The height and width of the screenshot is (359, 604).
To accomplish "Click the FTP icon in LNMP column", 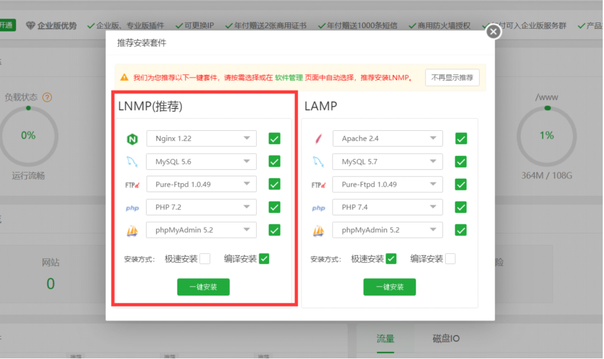I will click(x=132, y=185).
